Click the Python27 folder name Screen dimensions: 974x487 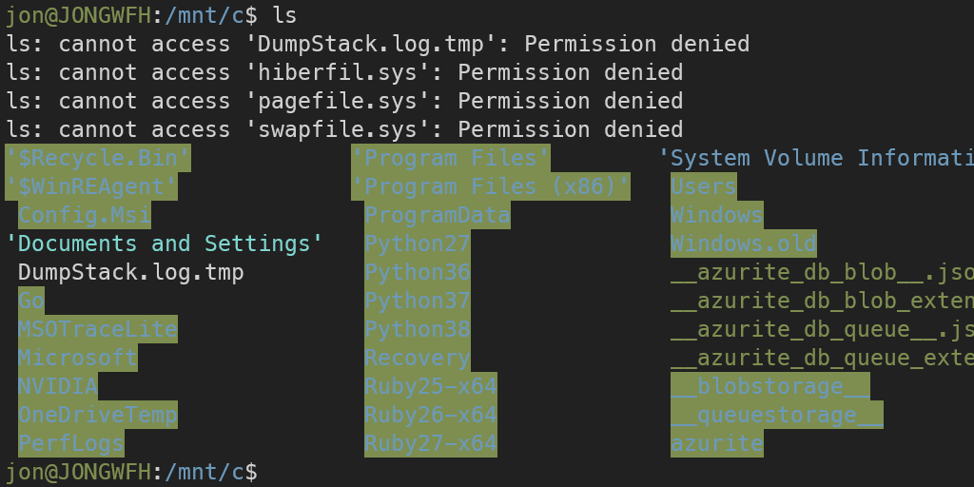click(418, 243)
